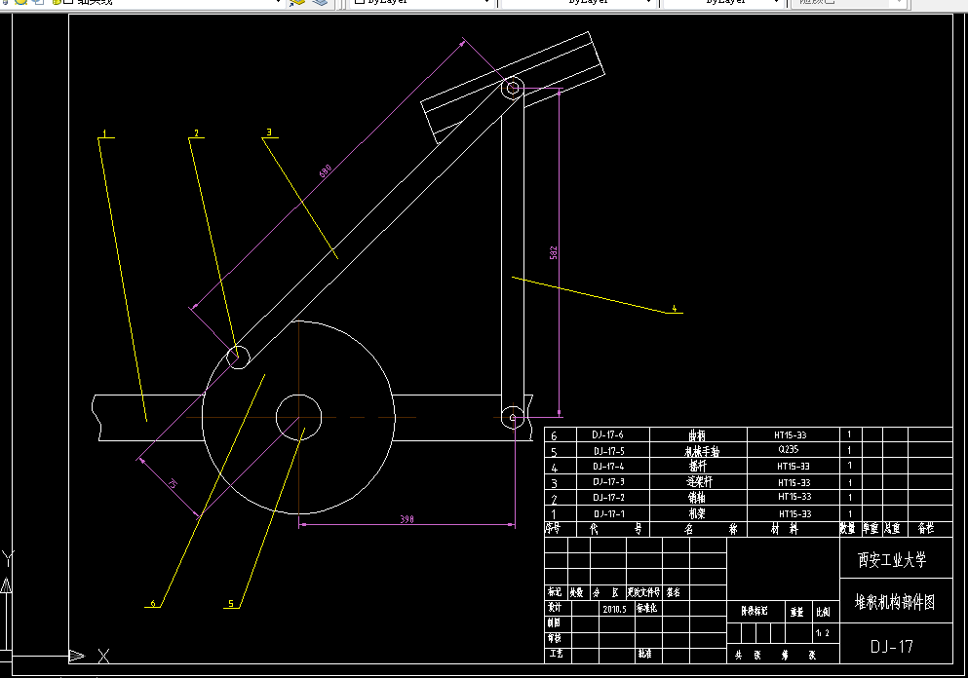Click the UCS X axis icon
Screen dimensions: 968x678
[x=103, y=657]
